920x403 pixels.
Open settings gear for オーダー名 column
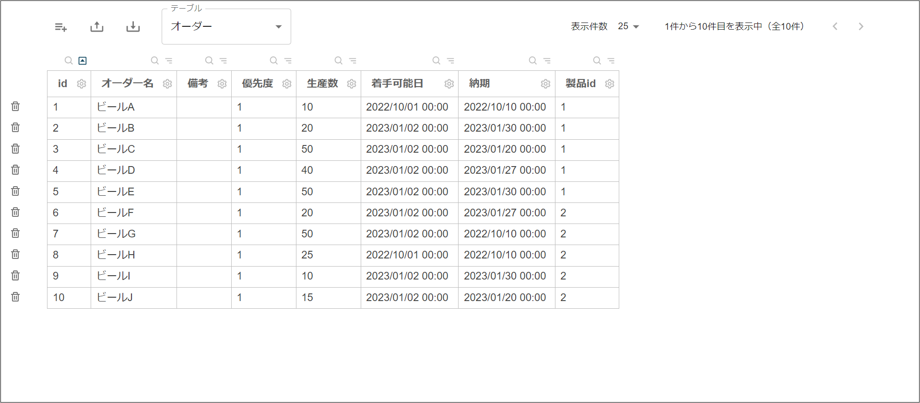click(x=167, y=84)
